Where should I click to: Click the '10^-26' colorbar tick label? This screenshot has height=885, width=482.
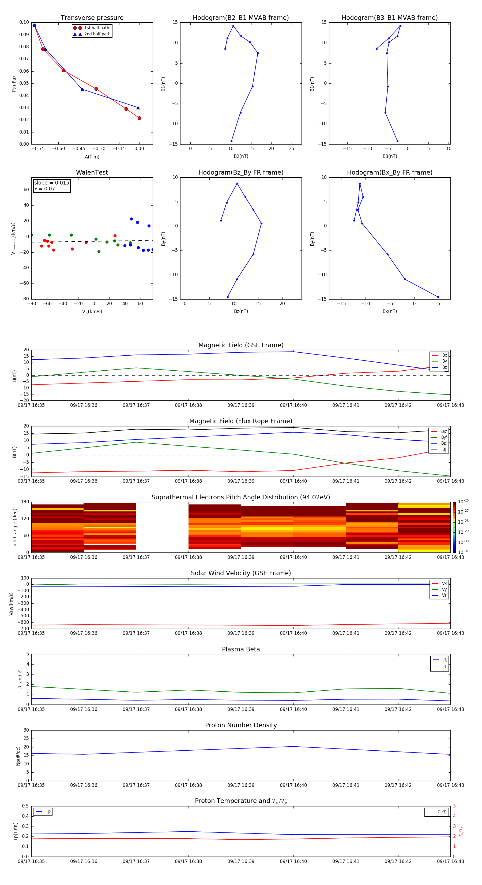click(463, 502)
